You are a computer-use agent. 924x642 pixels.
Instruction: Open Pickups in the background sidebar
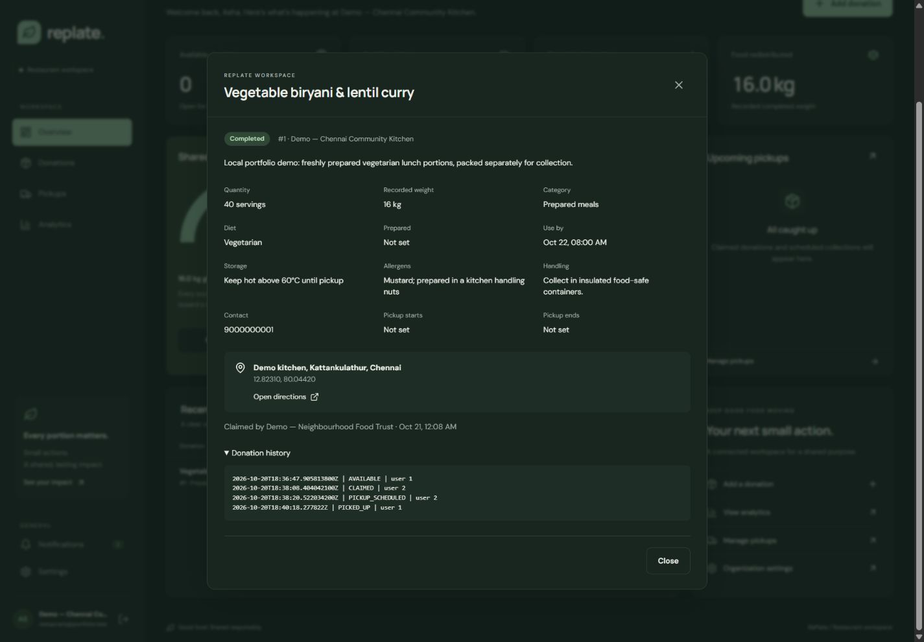click(x=72, y=193)
